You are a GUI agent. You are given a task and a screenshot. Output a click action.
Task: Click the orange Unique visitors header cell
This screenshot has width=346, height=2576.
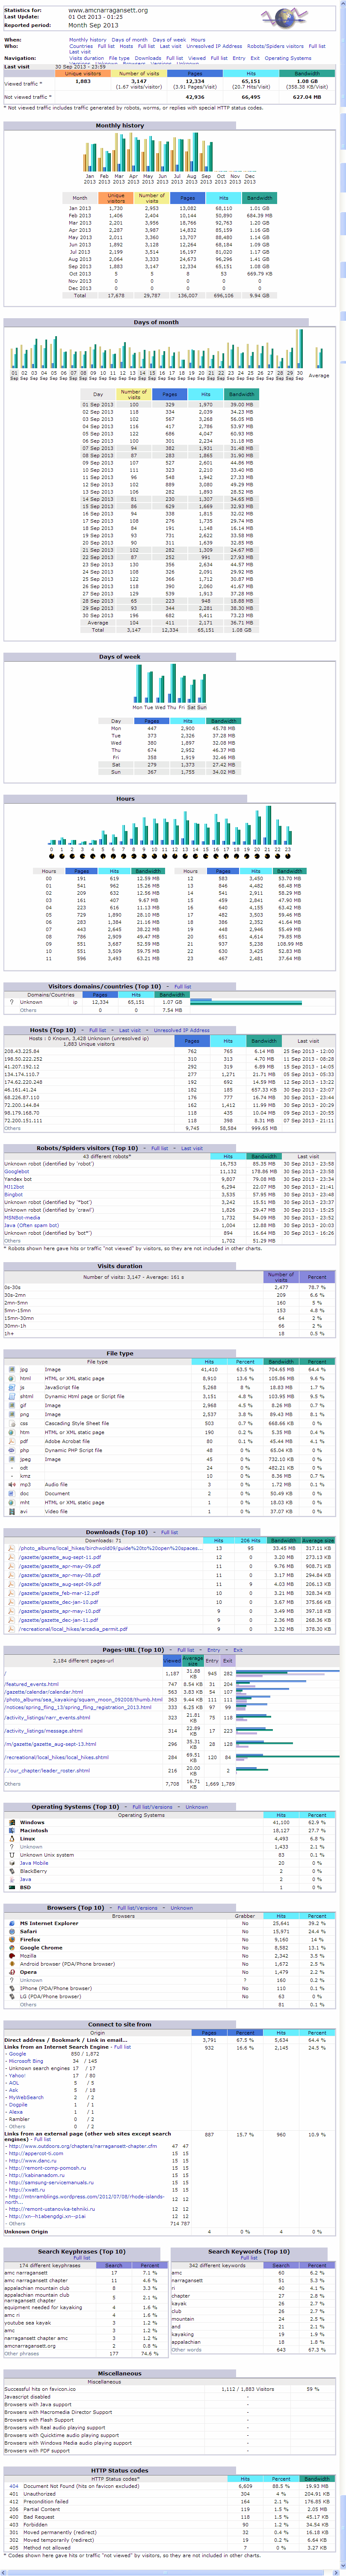coord(83,74)
